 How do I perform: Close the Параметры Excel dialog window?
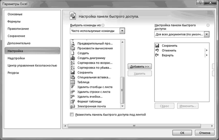coord(210,3)
